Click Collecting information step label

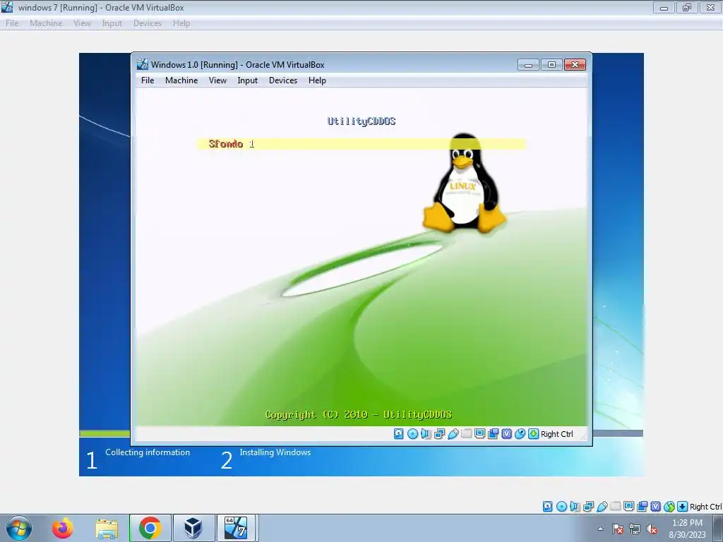[x=148, y=452]
